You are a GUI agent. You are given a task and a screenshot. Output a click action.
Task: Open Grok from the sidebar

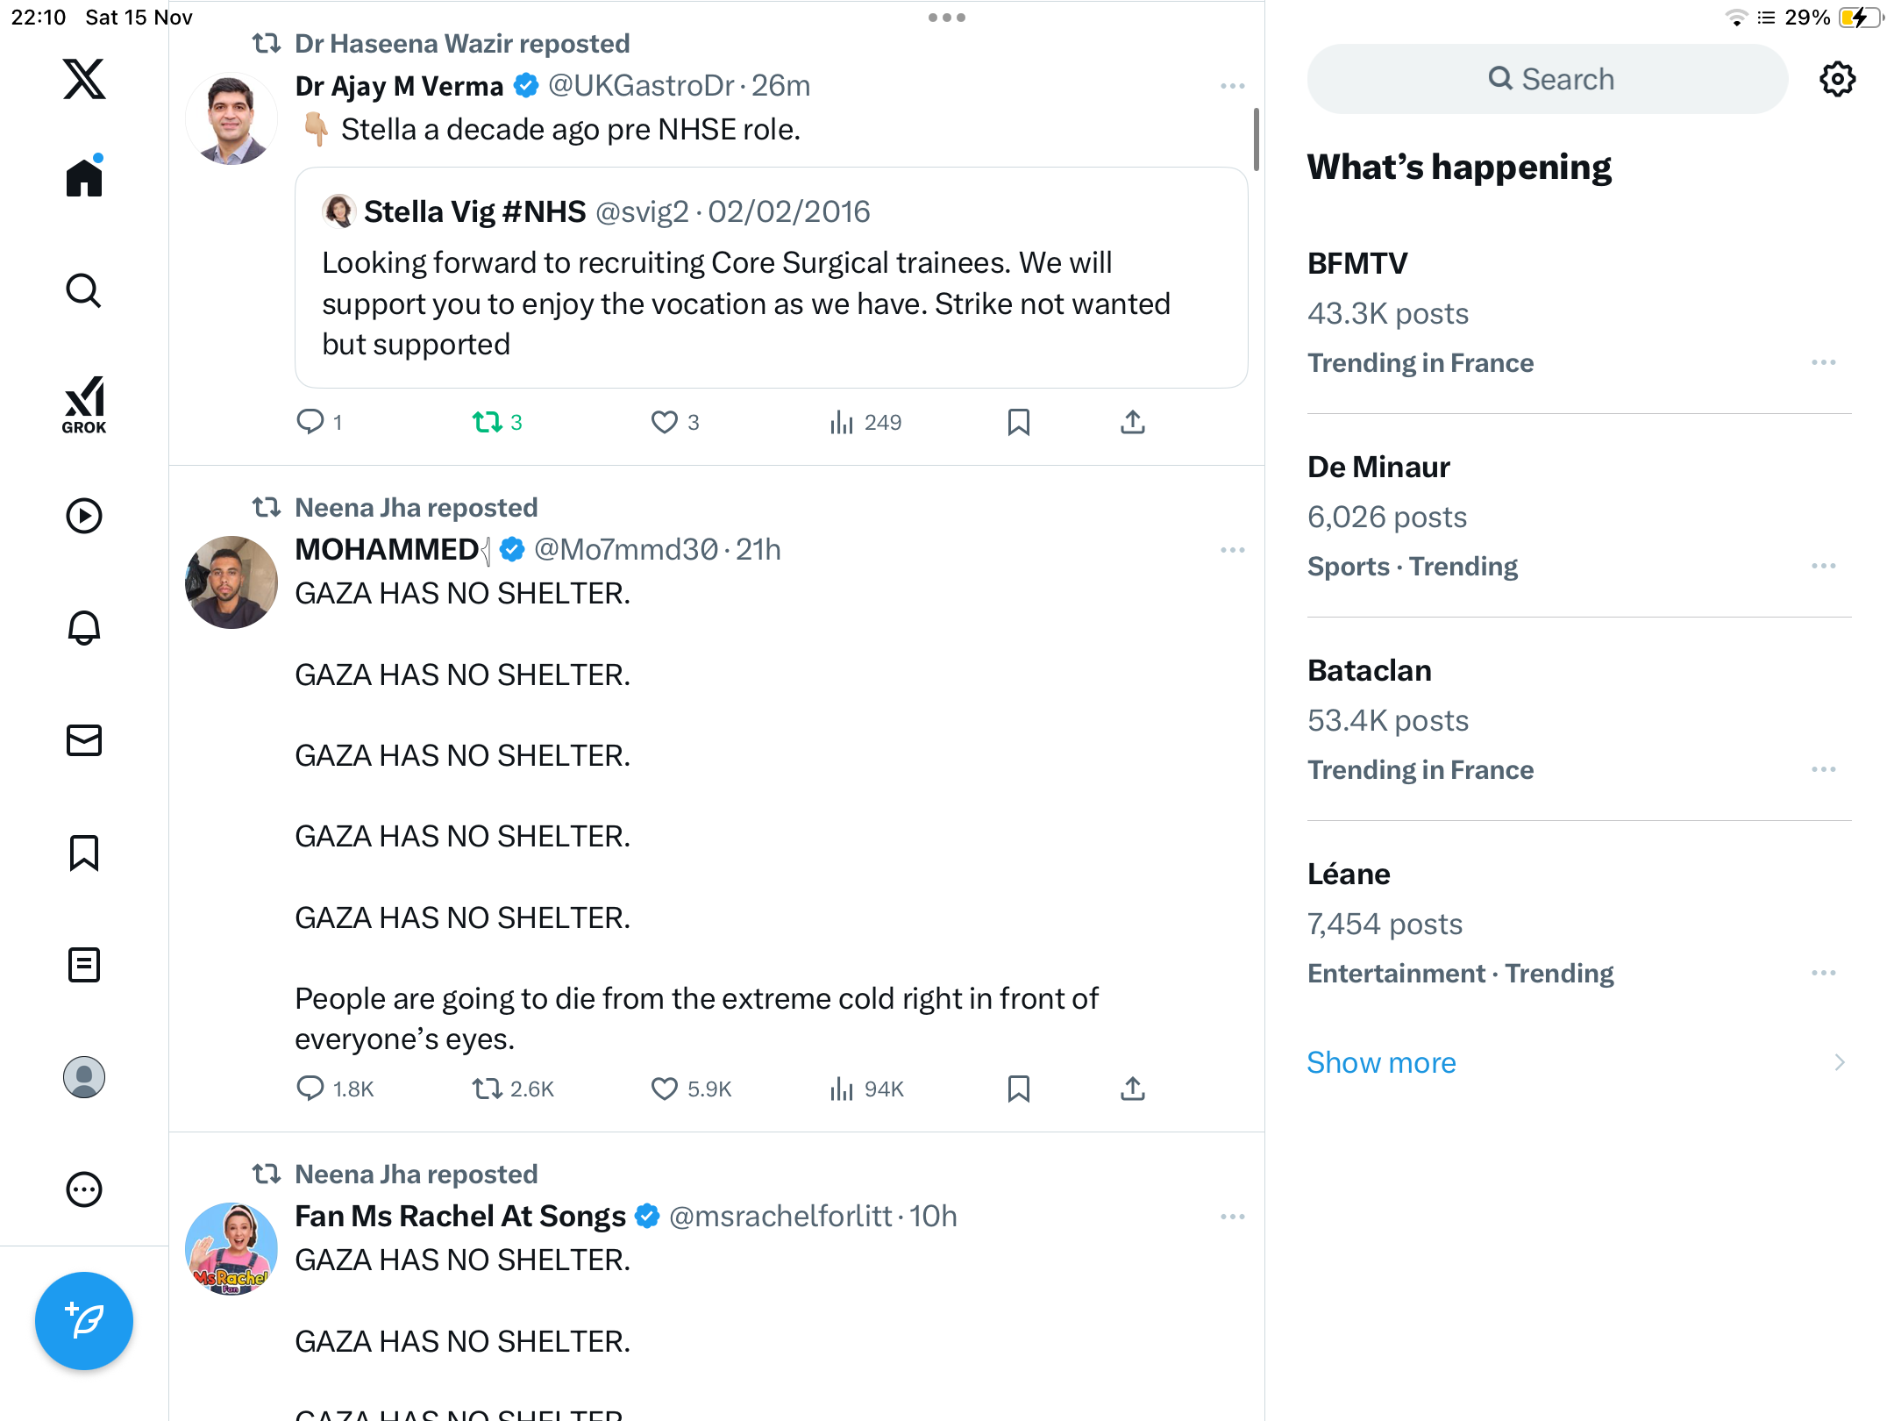[x=84, y=404]
